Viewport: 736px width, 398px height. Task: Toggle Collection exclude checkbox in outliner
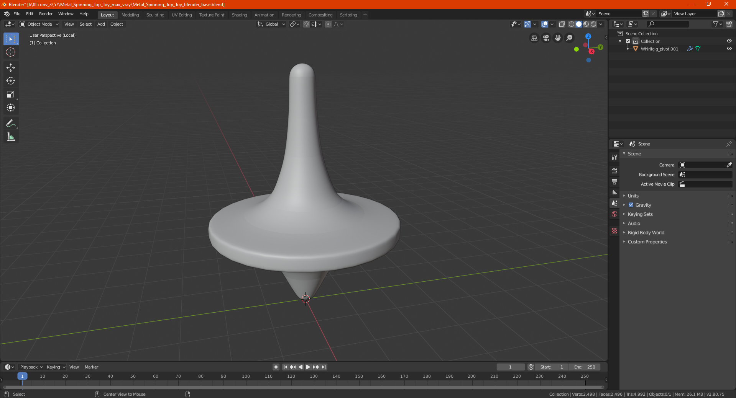pyautogui.click(x=628, y=41)
